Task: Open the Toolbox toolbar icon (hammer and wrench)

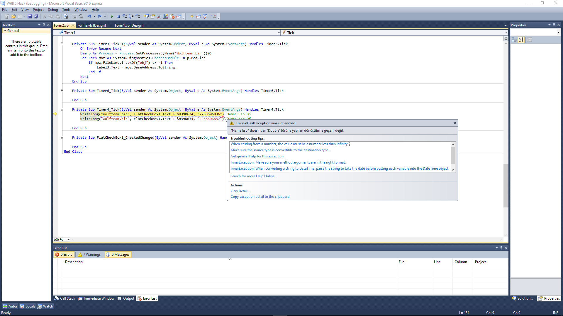Action: pyautogui.click(x=159, y=17)
